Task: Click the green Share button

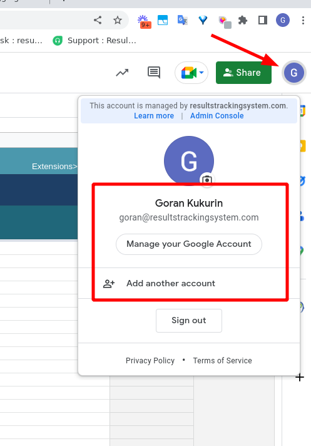Action: [x=243, y=73]
